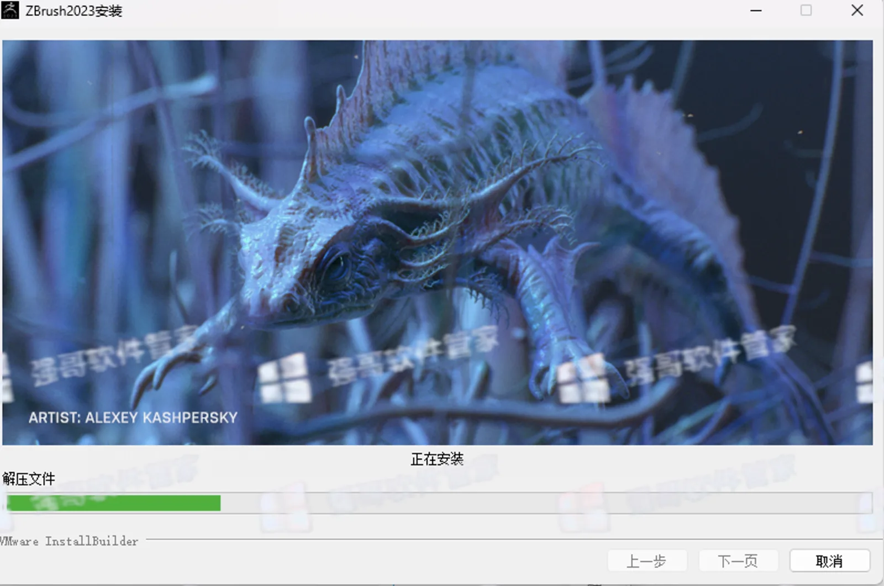884x586 pixels.
Task: Click the 上一步 (Back) button
Action: click(x=647, y=561)
